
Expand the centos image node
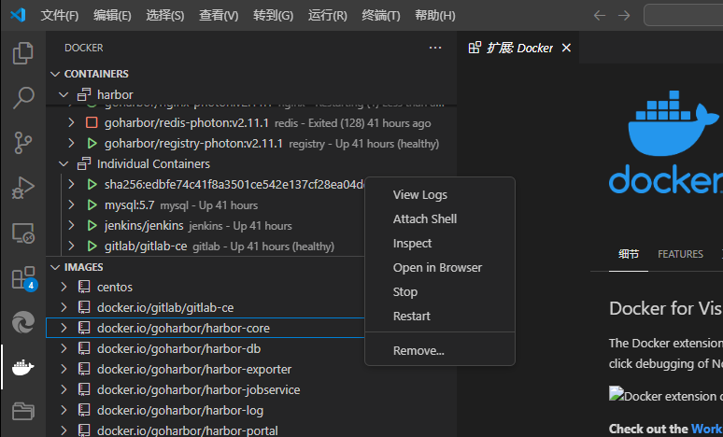[x=64, y=288]
